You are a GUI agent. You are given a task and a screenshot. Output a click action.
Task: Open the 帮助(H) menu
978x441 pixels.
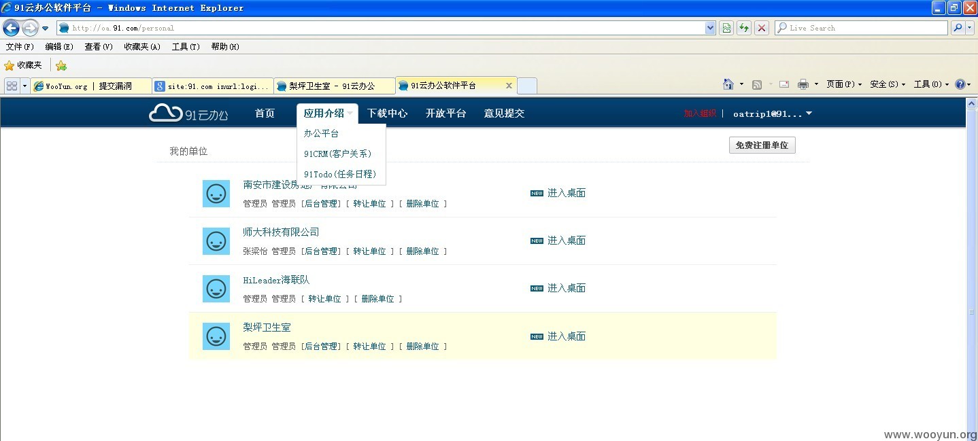pos(225,47)
